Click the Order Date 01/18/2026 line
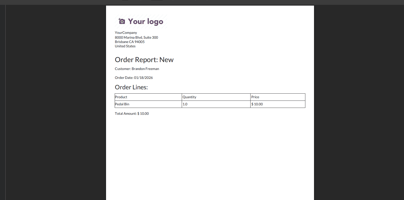This screenshot has height=200, width=404. pyautogui.click(x=134, y=78)
